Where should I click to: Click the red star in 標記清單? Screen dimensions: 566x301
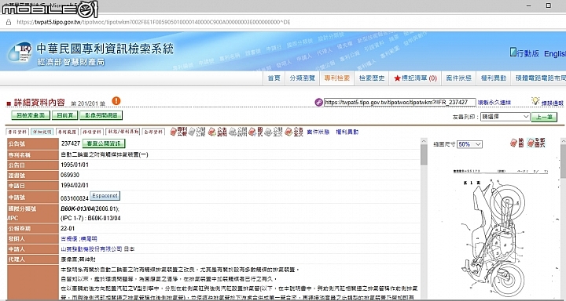point(397,78)
